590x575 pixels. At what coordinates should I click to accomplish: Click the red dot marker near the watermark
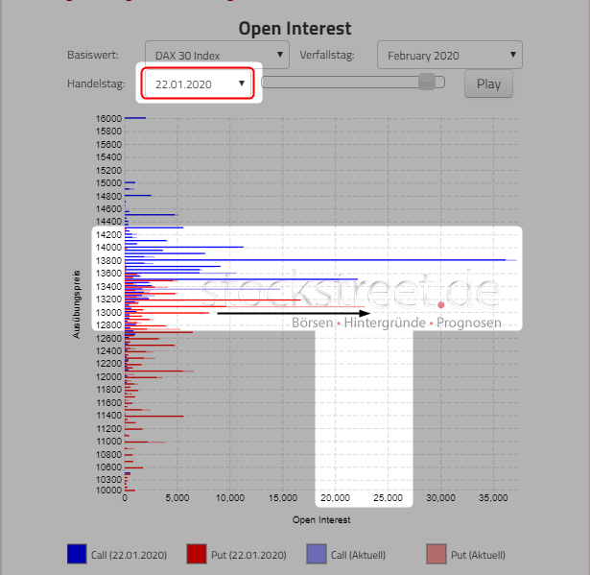[441, 305]
